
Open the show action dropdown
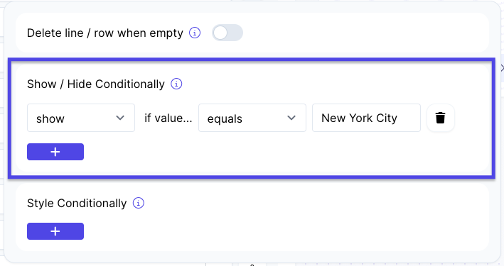click(x=81, y=118)
